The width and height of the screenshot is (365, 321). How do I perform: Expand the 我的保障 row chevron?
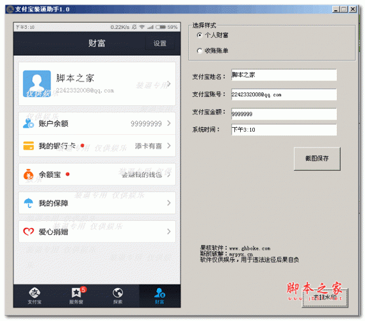point(169,203)
